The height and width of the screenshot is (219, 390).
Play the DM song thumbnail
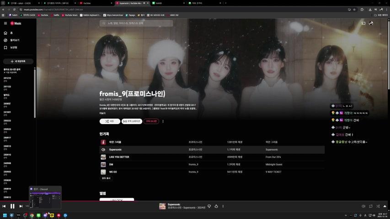103,164
